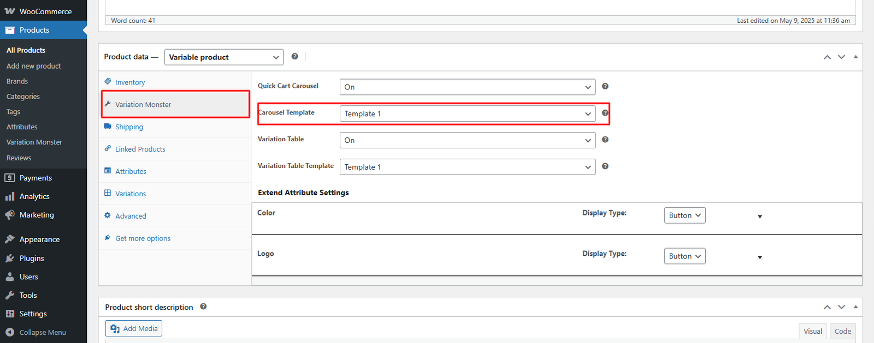The image size is (874, 343).
Task: Click the Add Media button
Action: [134, 328]
